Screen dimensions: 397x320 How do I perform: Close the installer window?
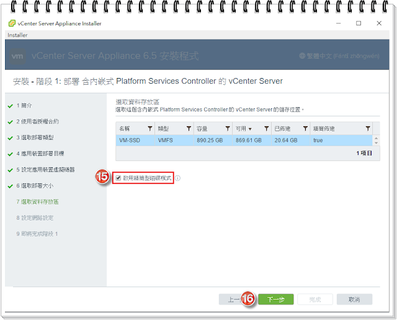point(379,24)
